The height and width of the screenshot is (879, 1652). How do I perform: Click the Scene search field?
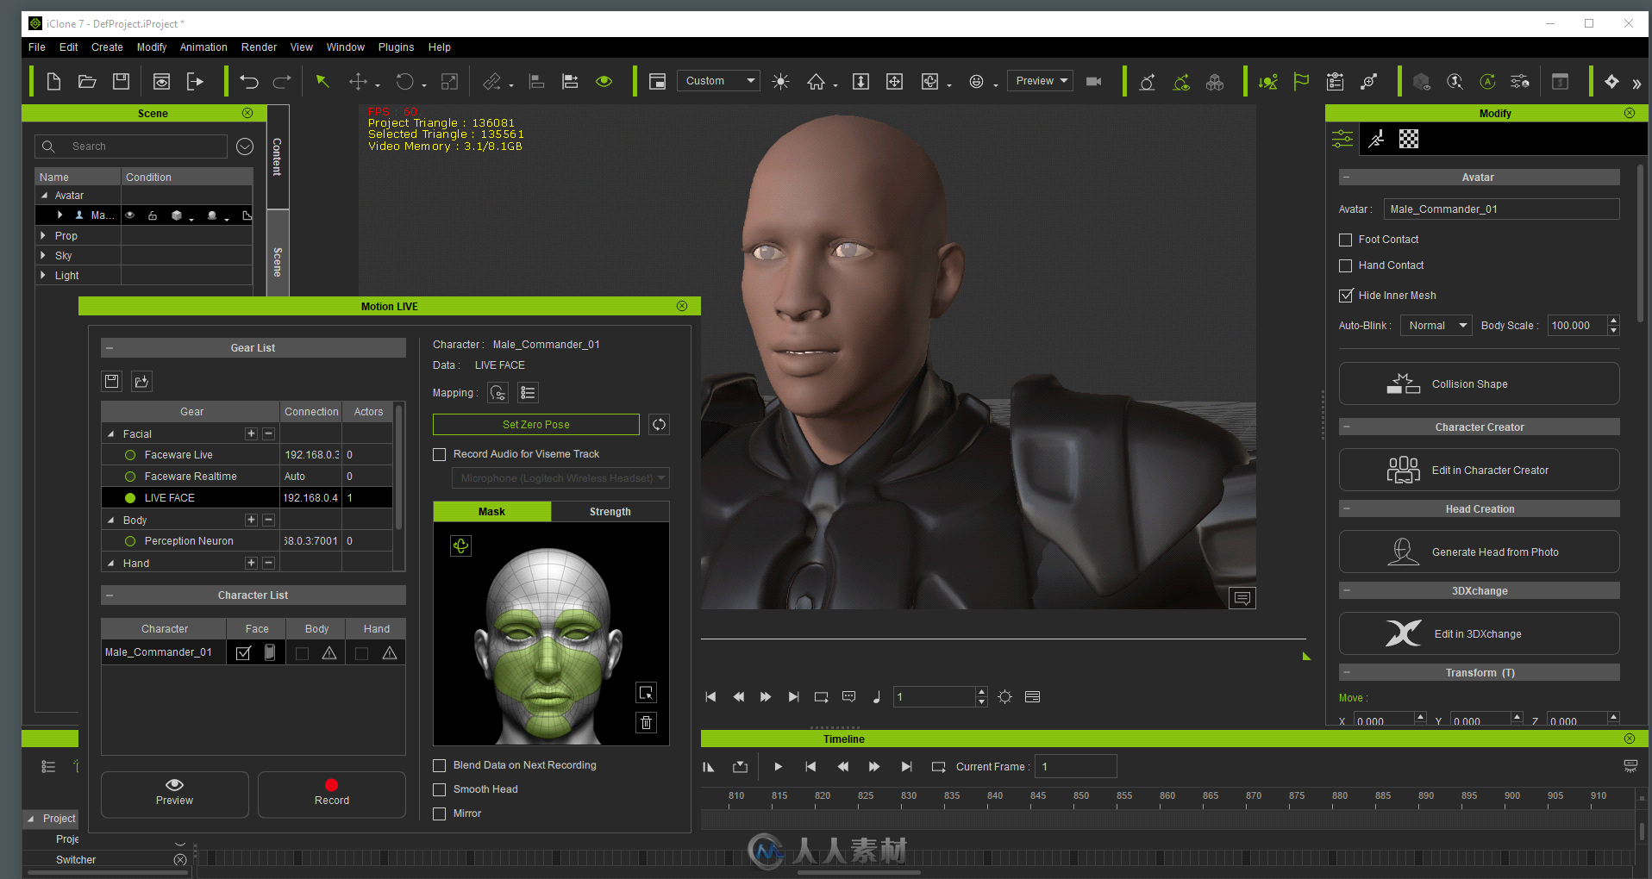131,146
